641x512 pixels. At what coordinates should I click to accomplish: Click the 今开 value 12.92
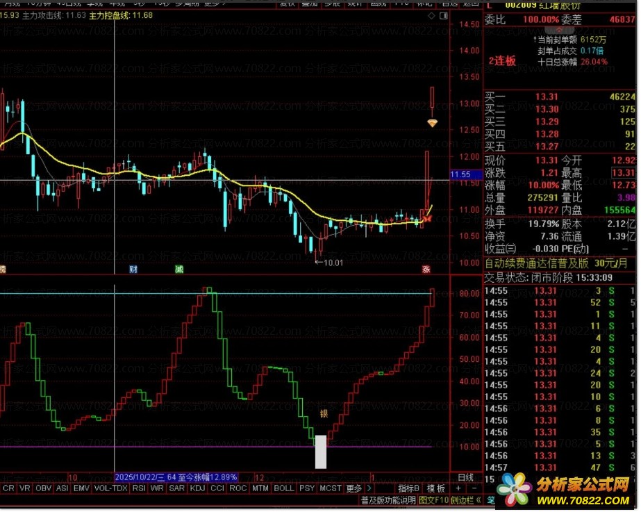coord(624,160)
